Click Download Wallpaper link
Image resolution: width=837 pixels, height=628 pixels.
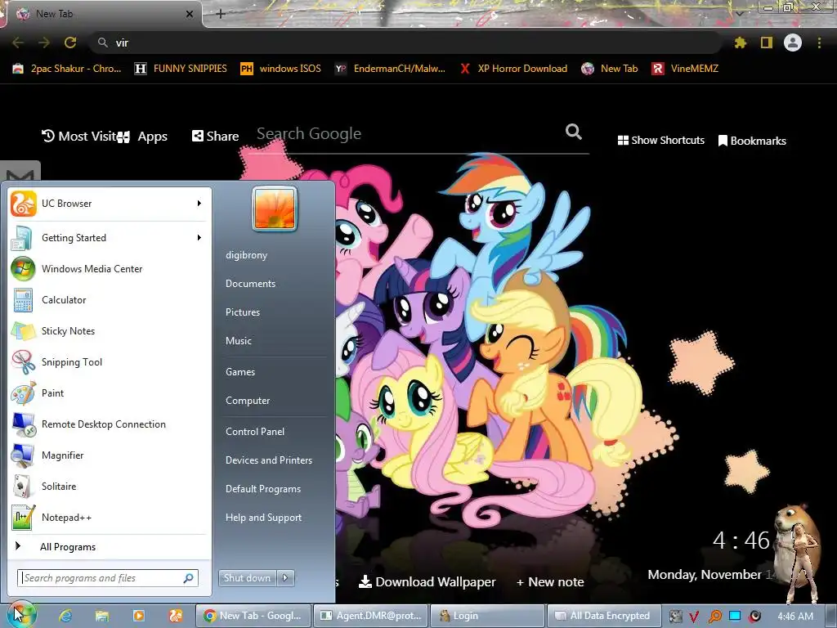tap(427, 582)
